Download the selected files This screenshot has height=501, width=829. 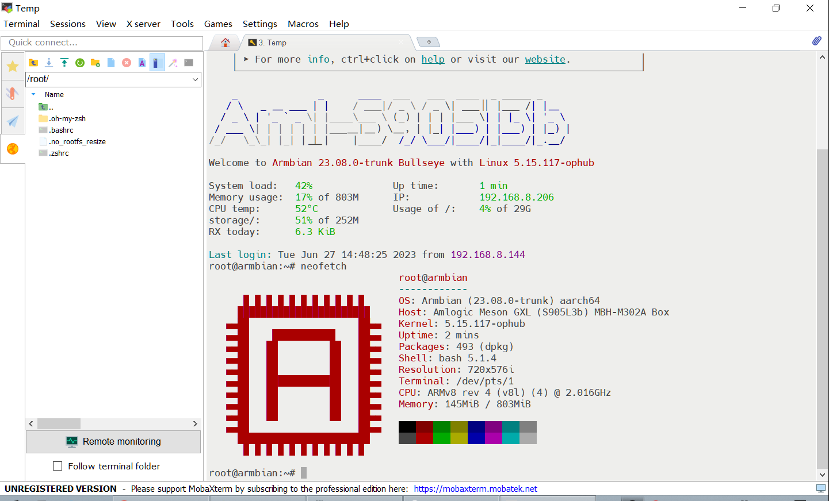click(x=49, y=63)
